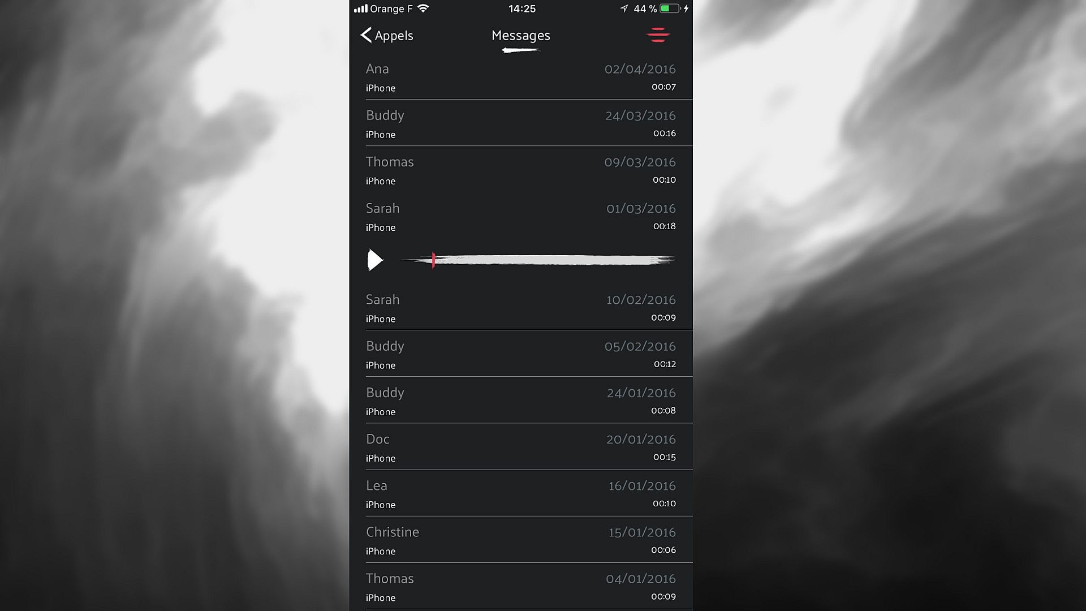Seek to the middle of the voicemail progress bar
This screenshot has width=1086, height=611.
tap(538, 260)
